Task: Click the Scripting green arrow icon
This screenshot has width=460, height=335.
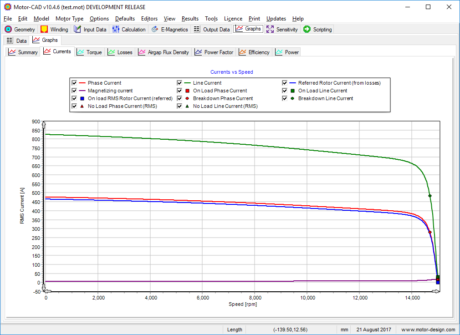Action: [x=307, y=29]
